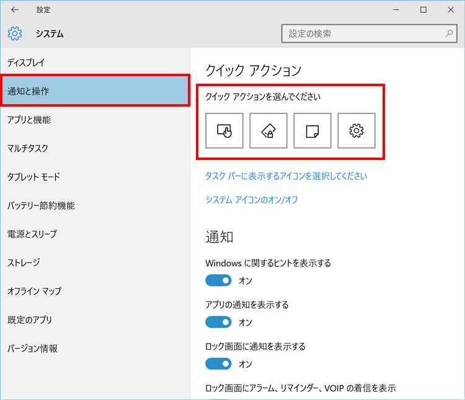Turn off ロック画面に通知を表示する toggle

pyautogui.click(x=218, y=364)
